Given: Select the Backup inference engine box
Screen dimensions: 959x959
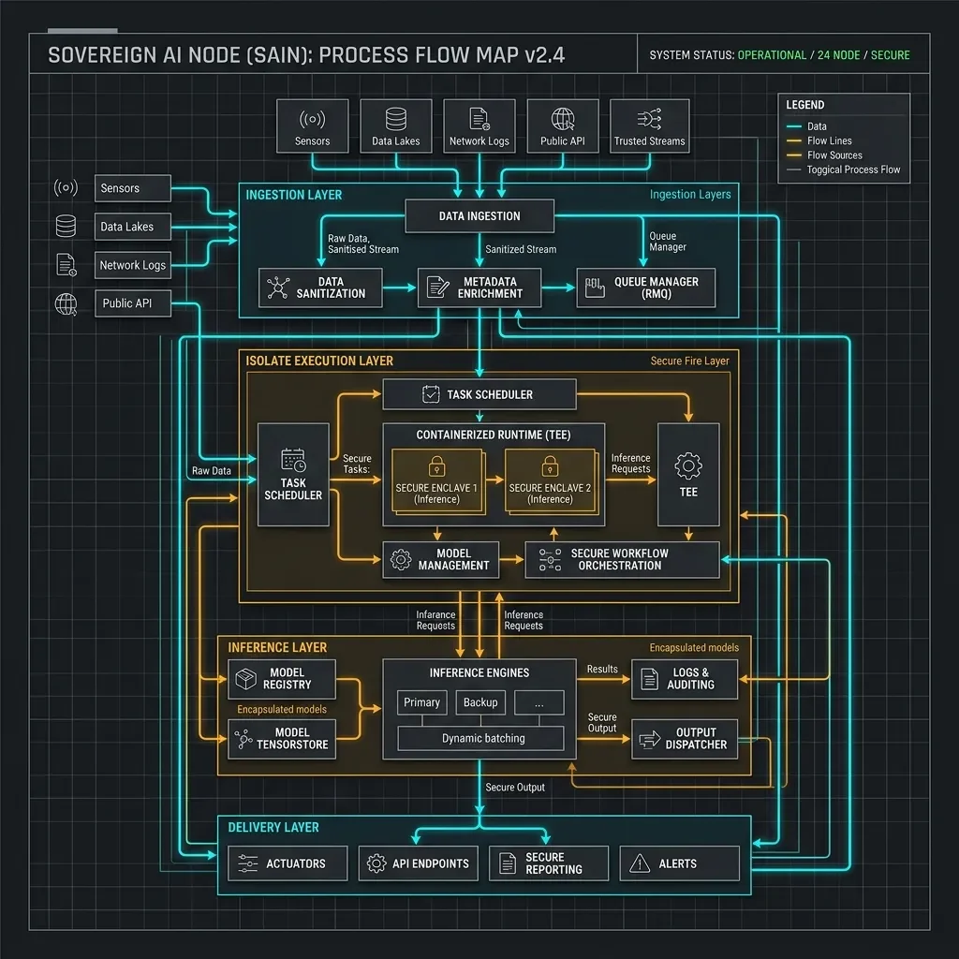Looking at the screenshot, I should pos(480,702).
